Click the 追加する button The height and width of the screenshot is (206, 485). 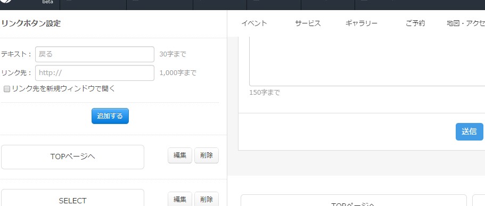110,116
